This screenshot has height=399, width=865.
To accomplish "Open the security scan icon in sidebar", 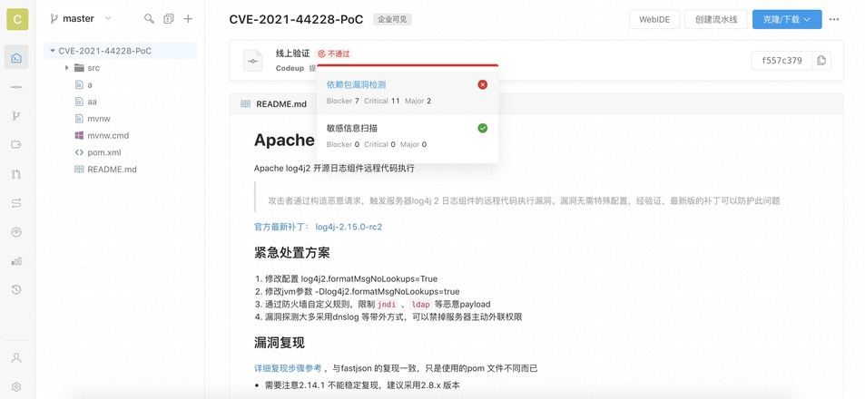I will [x=16, y=232].
